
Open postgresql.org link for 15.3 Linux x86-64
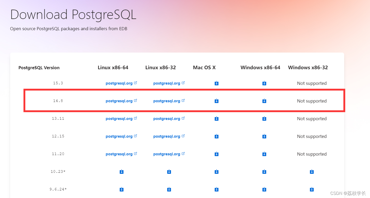(121, 83)
